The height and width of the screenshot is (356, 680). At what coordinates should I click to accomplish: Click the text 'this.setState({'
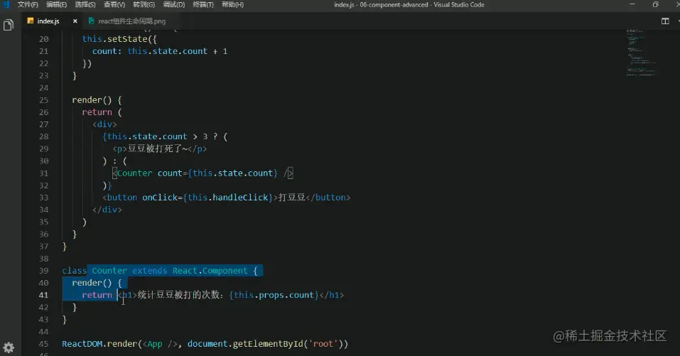click(119, 39)
